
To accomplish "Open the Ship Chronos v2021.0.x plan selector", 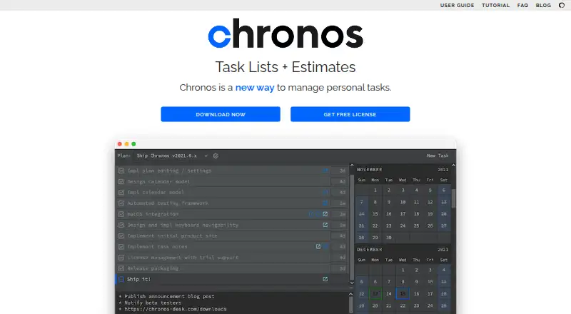I will click(167, 156).
